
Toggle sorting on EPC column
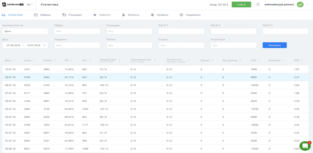[302, 60]
